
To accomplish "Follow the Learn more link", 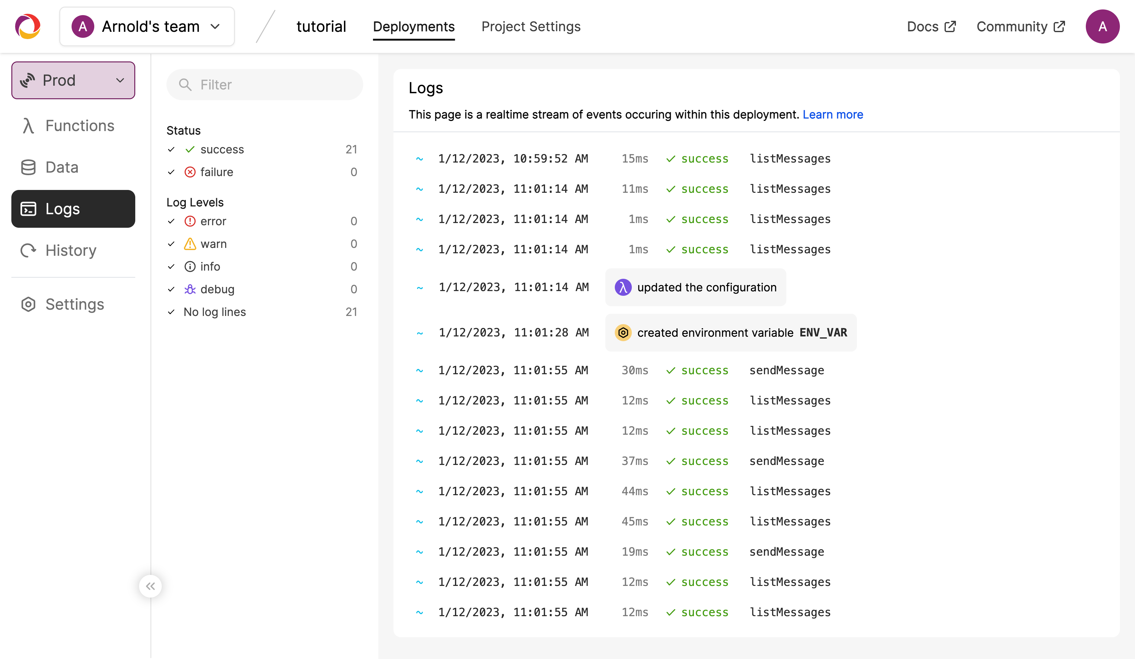I will 832,115.
